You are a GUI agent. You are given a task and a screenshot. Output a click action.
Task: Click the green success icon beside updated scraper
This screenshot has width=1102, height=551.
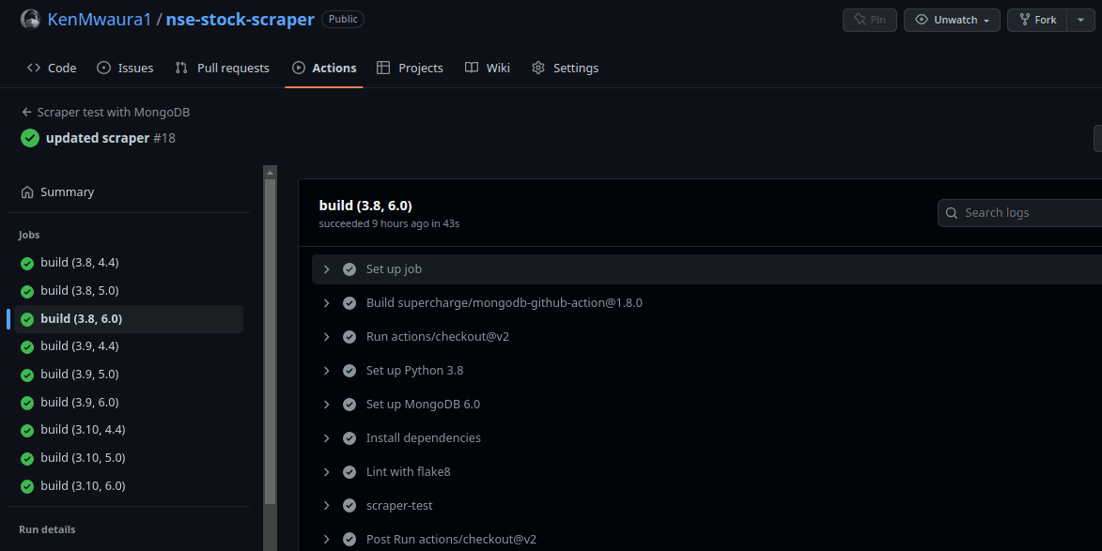pyautogui.click(x=30, y=138)
